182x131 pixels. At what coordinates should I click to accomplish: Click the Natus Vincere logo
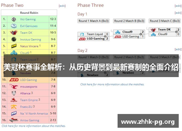tap(14, 46)
